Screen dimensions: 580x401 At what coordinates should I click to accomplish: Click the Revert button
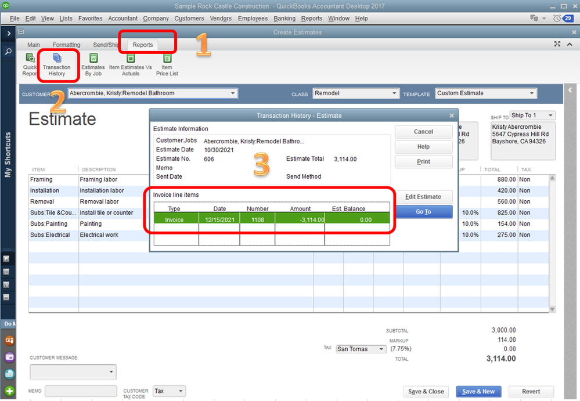click(531, 391)
